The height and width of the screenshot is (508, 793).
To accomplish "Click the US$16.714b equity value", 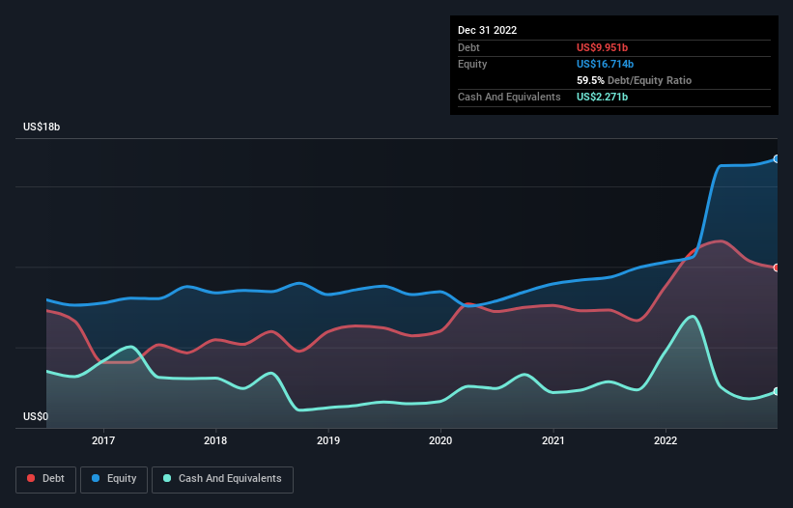I will pos(605,64).
